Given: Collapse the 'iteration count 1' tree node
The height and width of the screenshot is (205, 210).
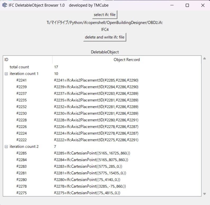Looking at the screenshot, I should [6, 74].
